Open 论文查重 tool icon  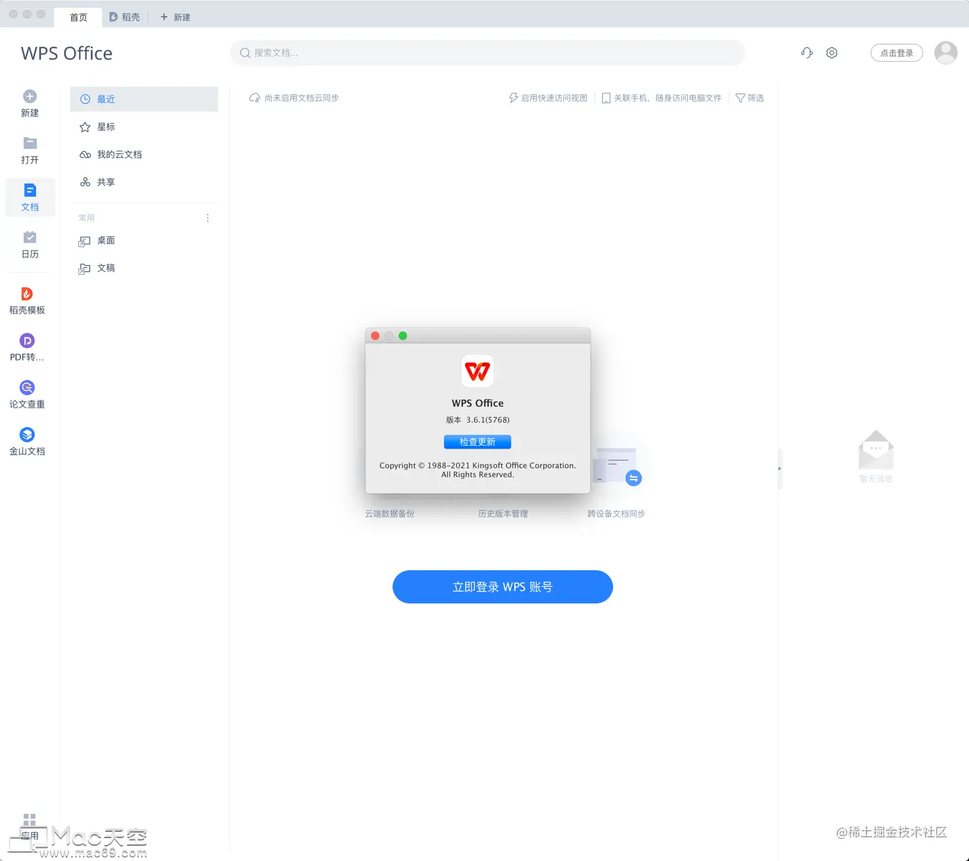click(27, 388)
